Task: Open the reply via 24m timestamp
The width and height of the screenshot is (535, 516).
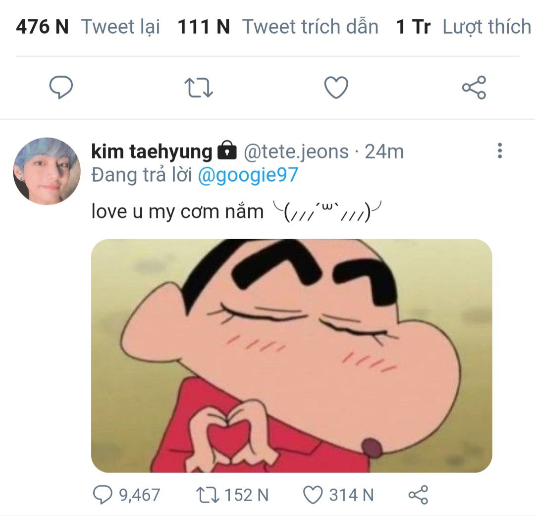Action: (384, 152)
